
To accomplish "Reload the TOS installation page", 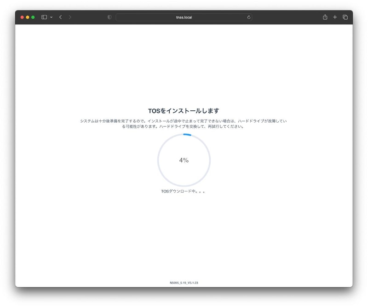I will (x=249, y=16).
